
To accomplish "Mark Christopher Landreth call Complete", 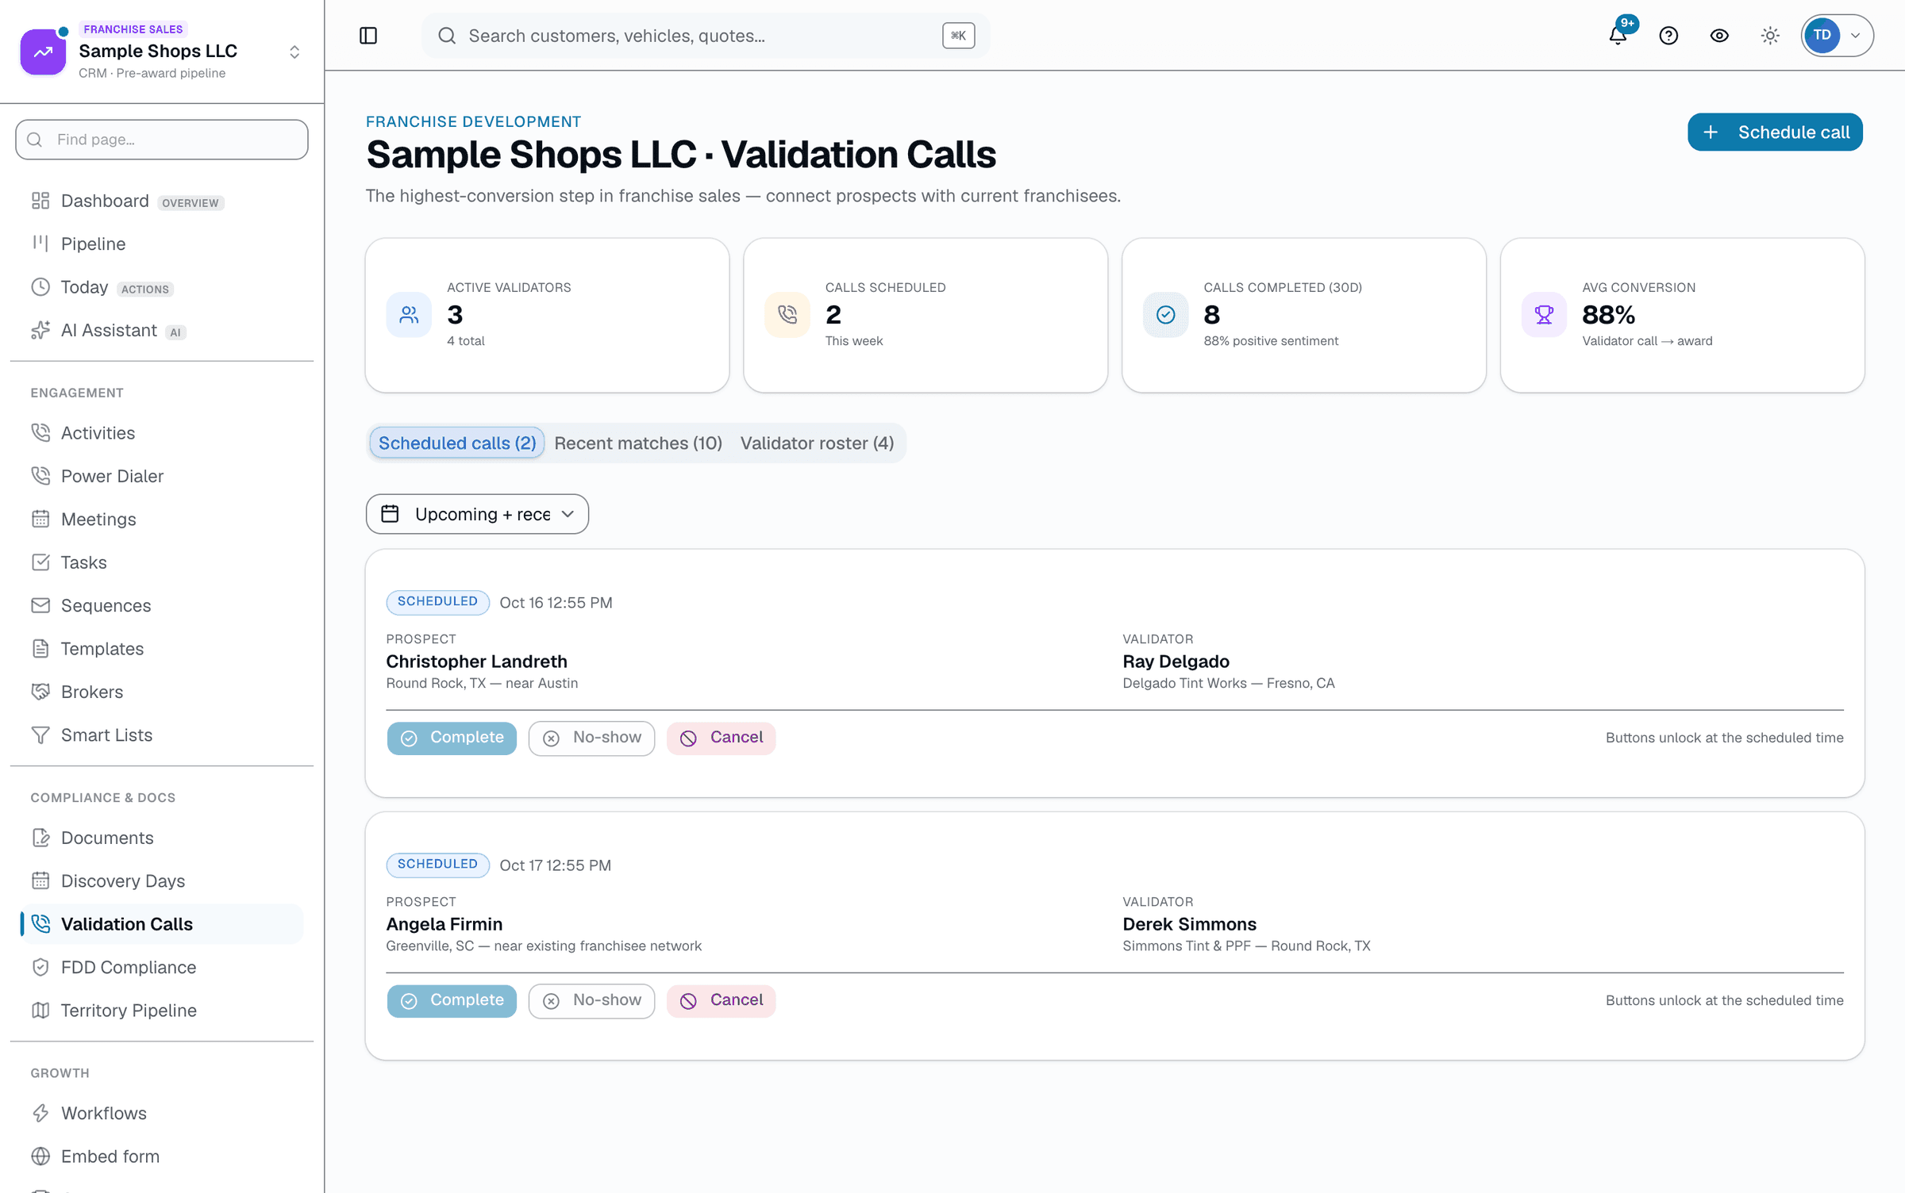I will click(452, 738).
